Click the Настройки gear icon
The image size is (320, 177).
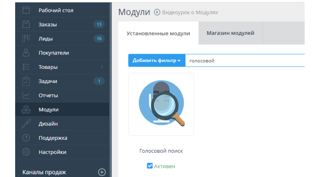coord(26,152)
